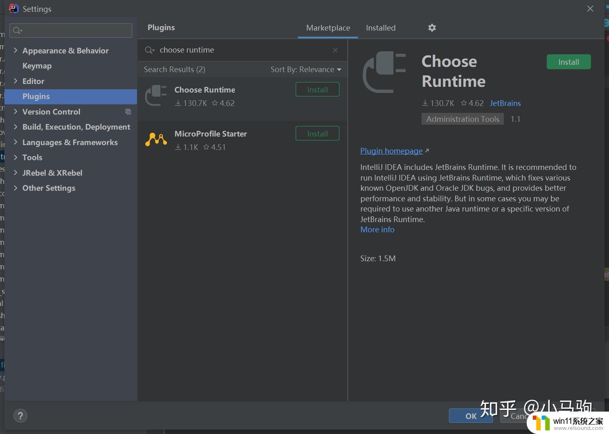
Task: Install MicroProfile Starter plugin
Action: (x=318, y=134)
